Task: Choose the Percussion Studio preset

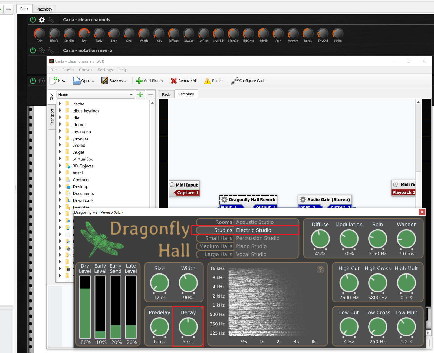Action: 258,238
